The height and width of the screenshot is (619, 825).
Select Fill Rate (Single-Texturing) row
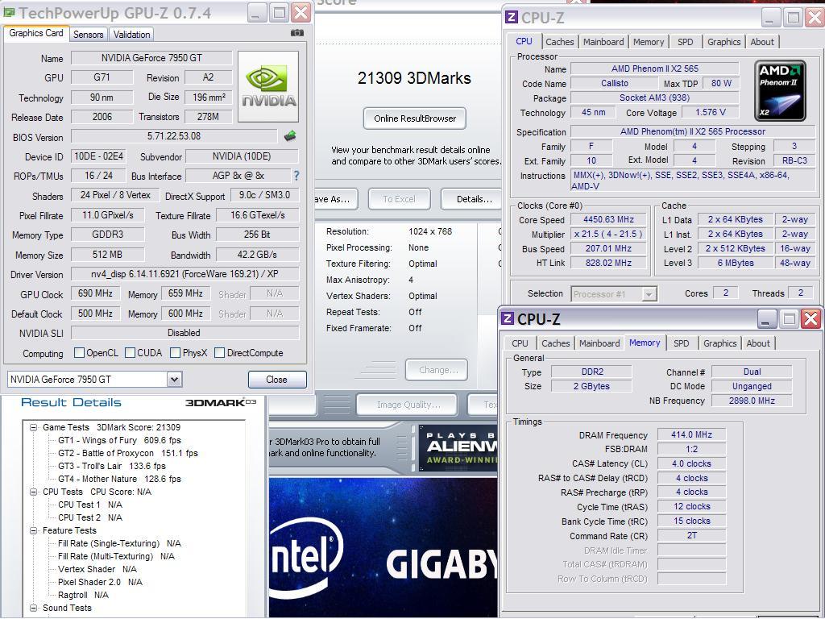(119, 543)
